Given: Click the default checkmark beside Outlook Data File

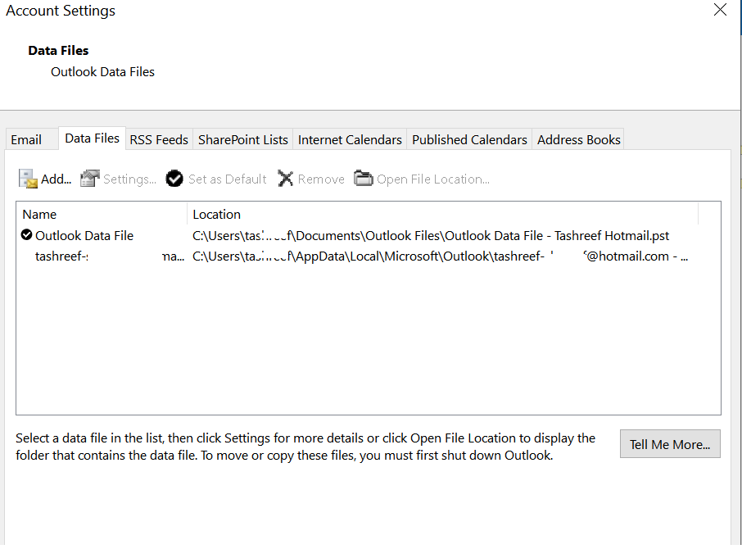Looking at the screenshot, I should click(26, 234).
